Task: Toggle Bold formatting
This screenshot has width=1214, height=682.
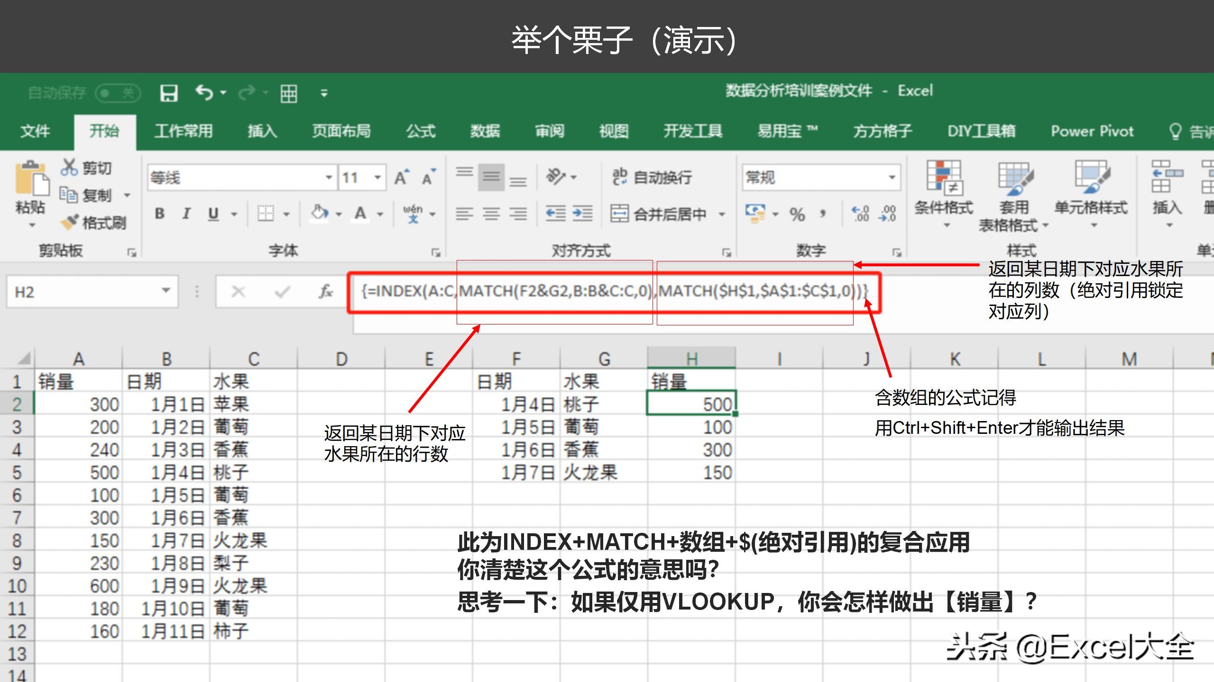Action: pyautogui.click(x=158, y=213)
